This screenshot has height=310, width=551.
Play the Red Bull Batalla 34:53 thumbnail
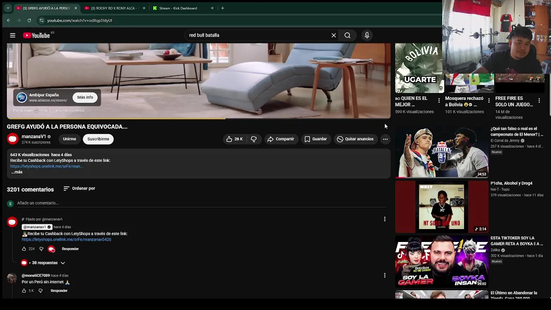[x=442, y=152]
